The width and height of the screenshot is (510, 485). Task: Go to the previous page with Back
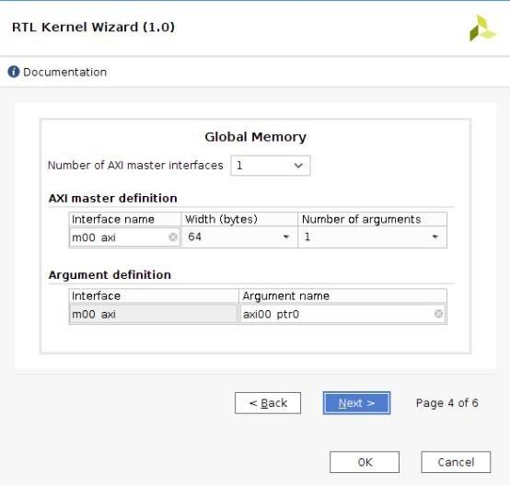coord(268,403)
